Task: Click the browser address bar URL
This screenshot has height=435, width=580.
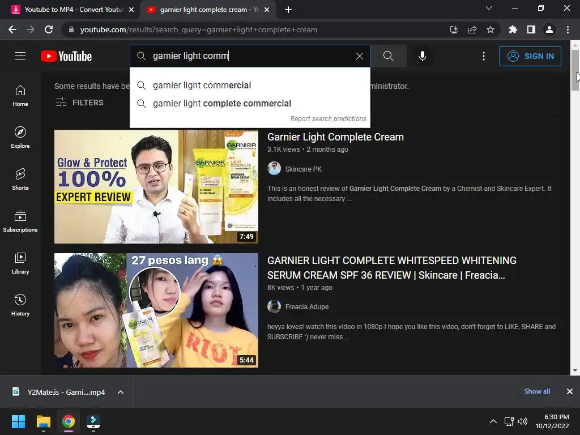Action: pos(199,29)
